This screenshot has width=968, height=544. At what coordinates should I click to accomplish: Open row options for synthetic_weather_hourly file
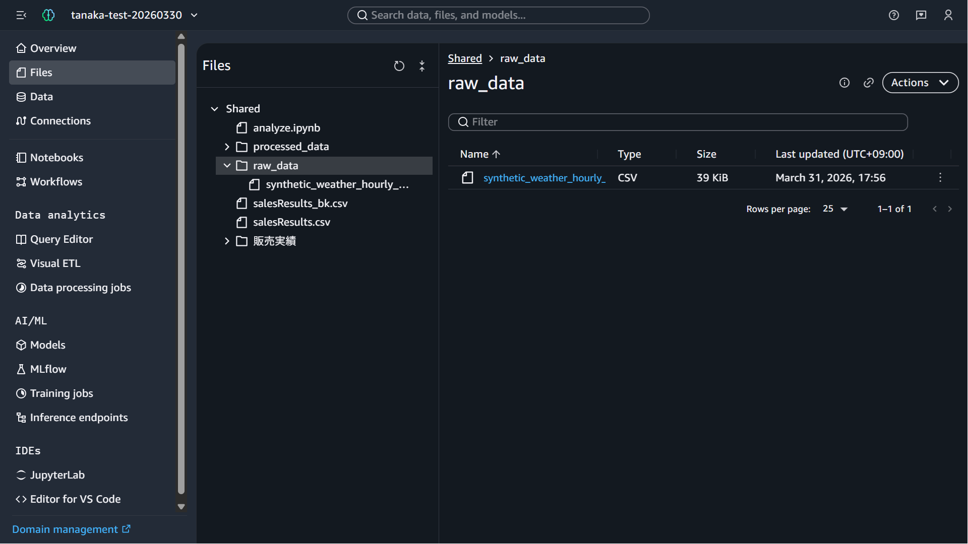pos(940,178)
